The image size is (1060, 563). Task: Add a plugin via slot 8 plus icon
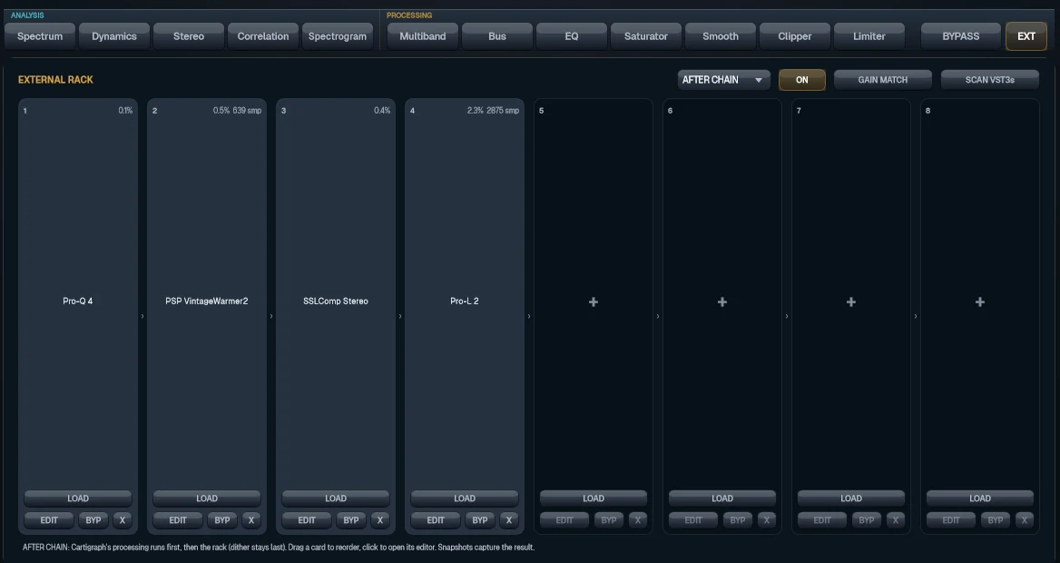[x=979, y=301]
